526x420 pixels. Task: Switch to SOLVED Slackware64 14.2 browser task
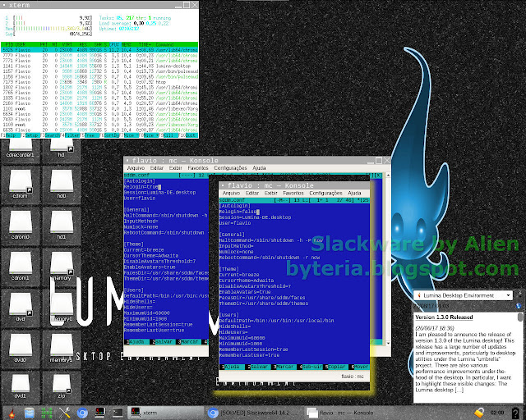point(251,413)
